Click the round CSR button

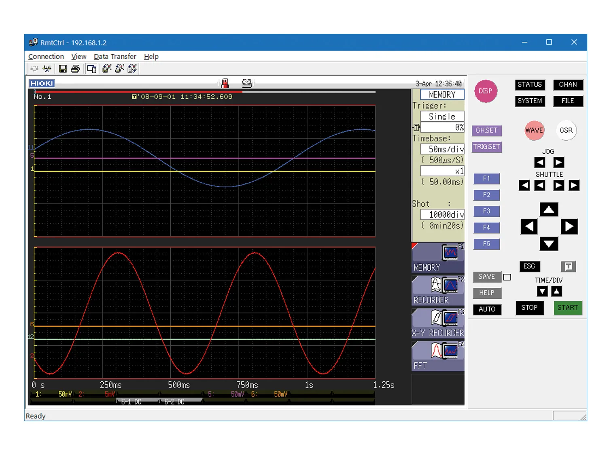pos(566,130)
